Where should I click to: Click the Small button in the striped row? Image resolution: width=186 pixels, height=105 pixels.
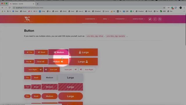[36, 87]
